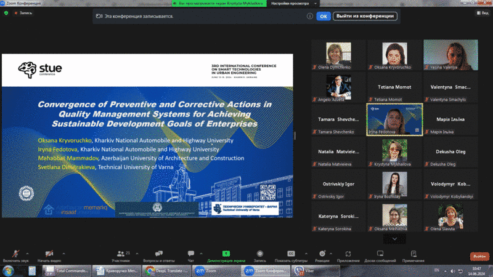Open Windows Start button
This screenshot has width=493, height=277.
(x=8, y=271)
